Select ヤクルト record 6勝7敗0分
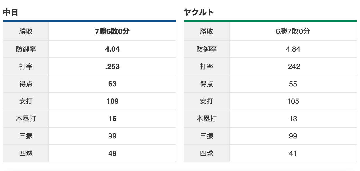The image size is (360, 171). 293,32
